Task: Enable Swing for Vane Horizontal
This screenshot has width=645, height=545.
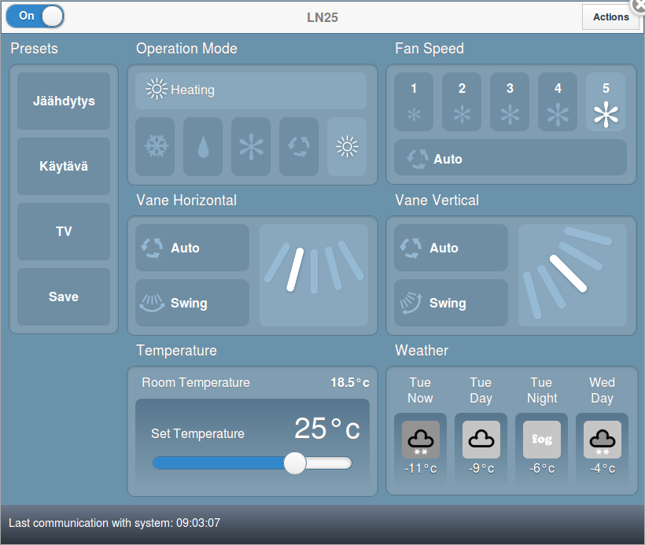Action: 191,303
